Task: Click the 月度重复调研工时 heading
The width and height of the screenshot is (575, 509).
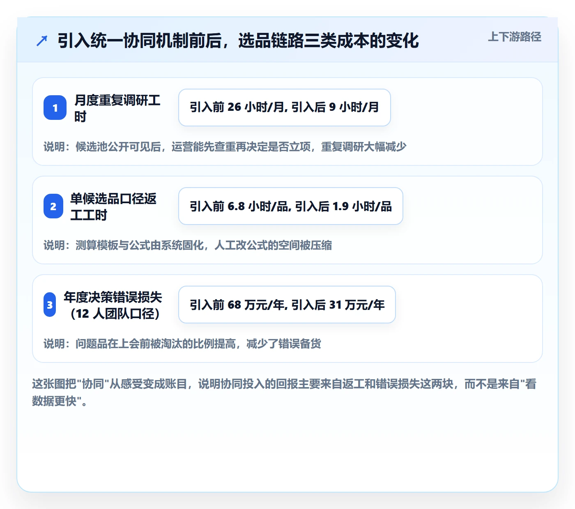Action: (117, 108)
